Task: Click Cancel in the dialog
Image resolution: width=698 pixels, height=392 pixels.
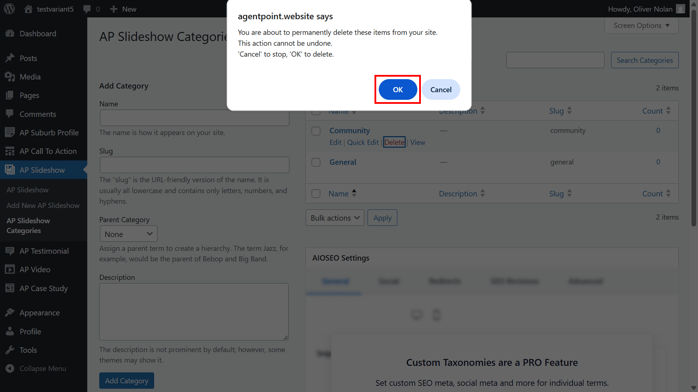Action: pos(441,90)
